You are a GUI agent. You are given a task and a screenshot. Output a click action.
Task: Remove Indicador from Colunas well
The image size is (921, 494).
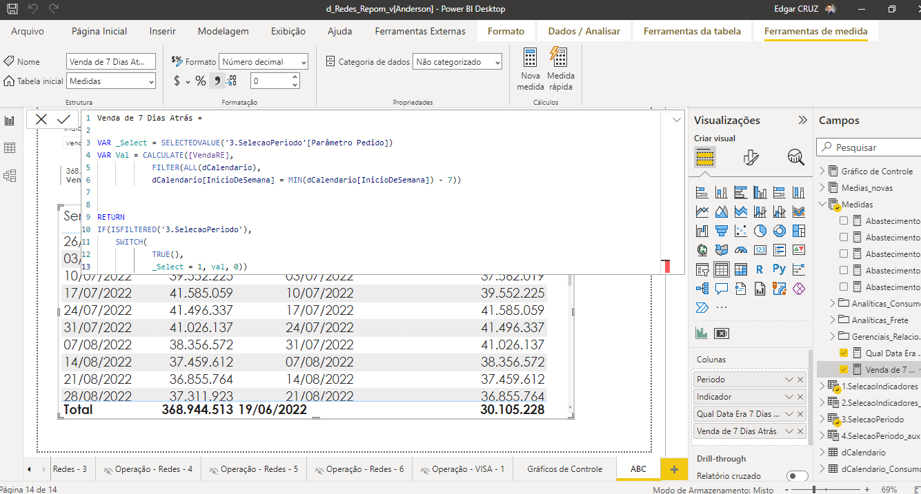[x=800, y=397]
